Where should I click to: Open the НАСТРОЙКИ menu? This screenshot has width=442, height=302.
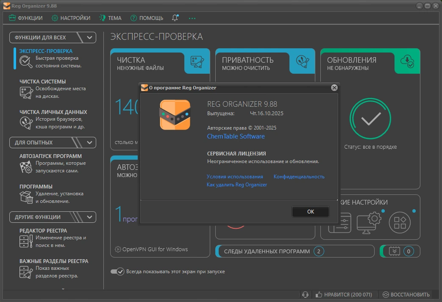click(x=71, y=18)
